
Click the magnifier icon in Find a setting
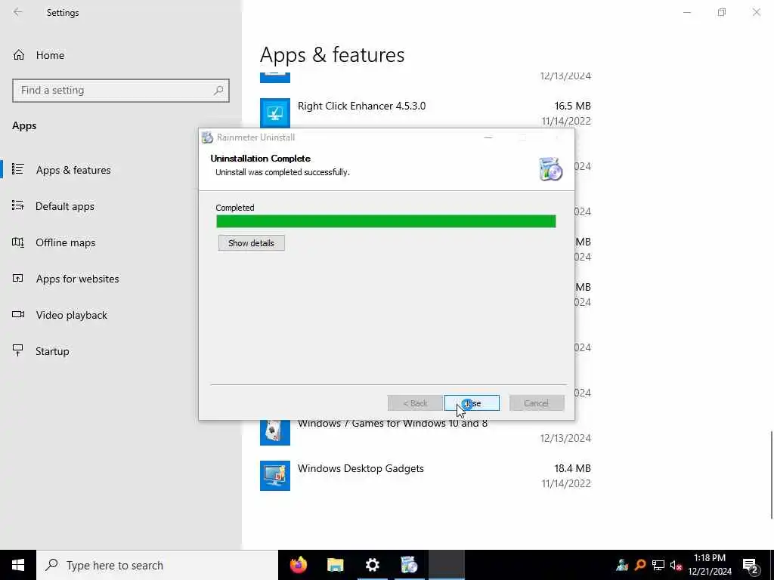pyautogui.click(x=218, y=91)
